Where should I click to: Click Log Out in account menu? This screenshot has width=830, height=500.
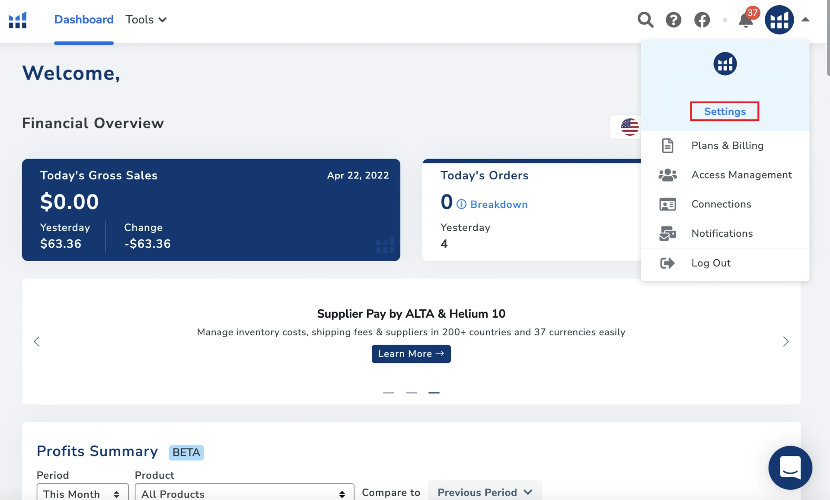711,263
